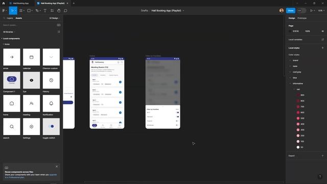
Task: Select the Component 1 thumbnail
Action: coord(12,80)
